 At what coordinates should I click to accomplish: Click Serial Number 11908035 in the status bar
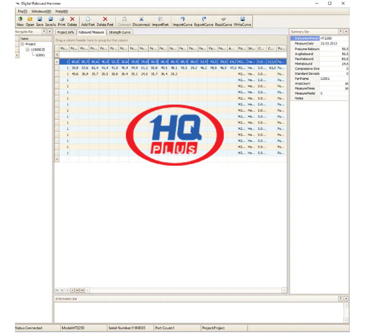point(127,328)
